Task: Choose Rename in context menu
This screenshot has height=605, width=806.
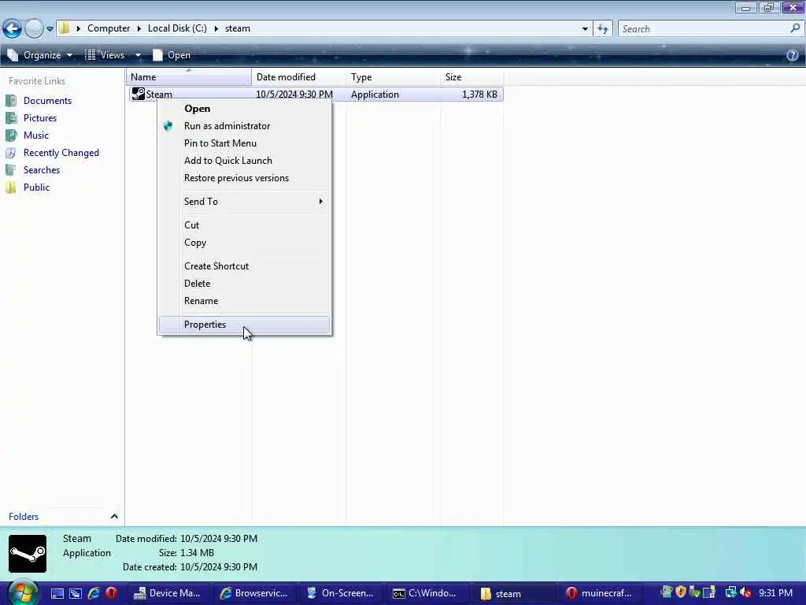Action: click(x=244, y=301)
